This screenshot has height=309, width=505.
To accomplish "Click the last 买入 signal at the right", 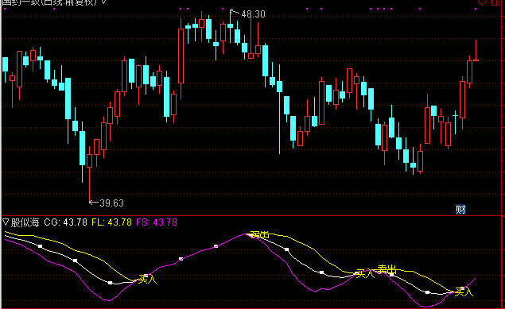I will click(464, 292).
